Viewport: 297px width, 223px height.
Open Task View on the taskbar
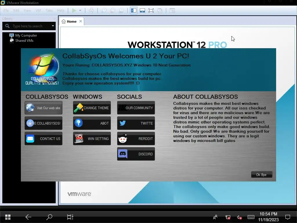[x=70, y=217]
